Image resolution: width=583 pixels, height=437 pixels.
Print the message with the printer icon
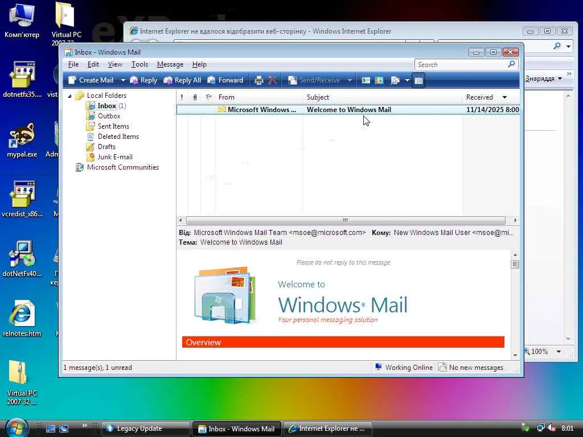[259, 80]
